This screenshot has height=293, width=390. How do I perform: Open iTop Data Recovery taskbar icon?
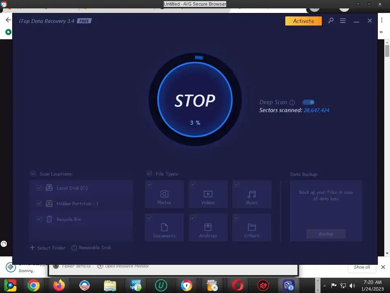click(289, 285)
